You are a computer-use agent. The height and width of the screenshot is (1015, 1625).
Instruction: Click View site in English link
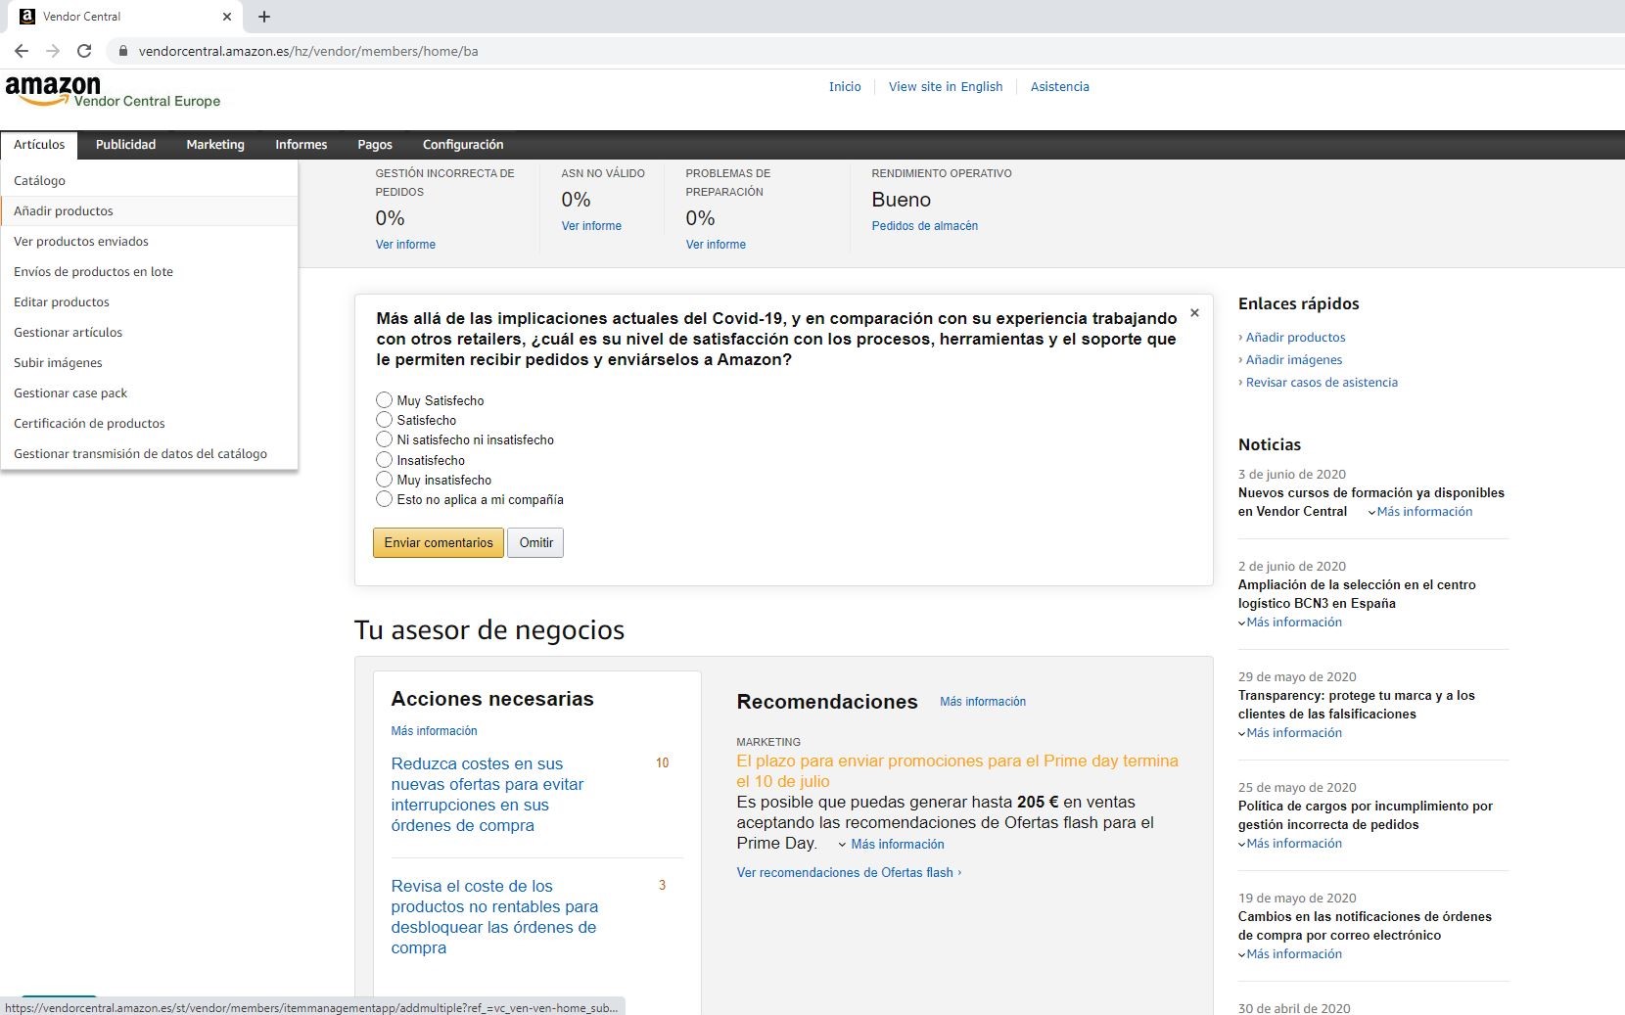[946, 87]
